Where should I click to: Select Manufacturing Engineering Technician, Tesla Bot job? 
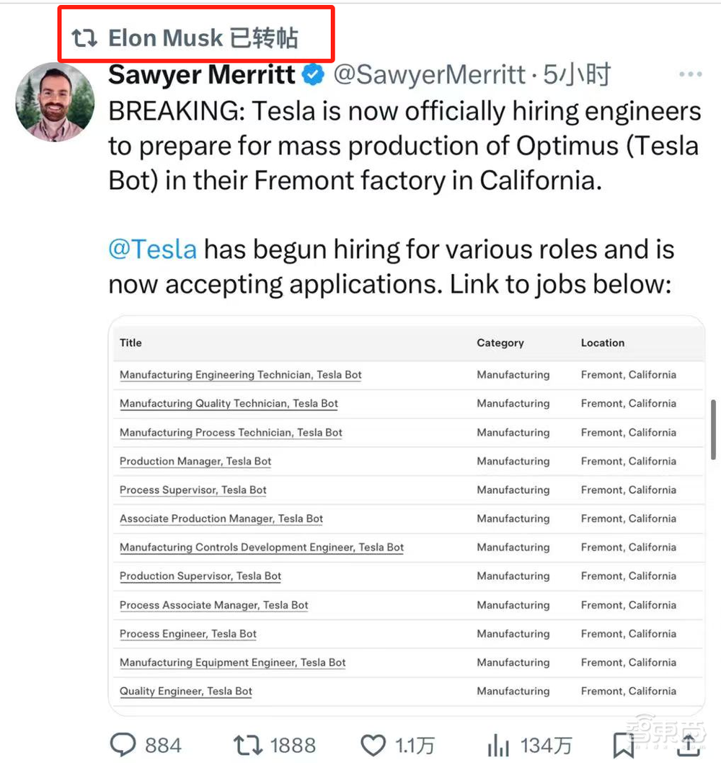coord(241,375)
